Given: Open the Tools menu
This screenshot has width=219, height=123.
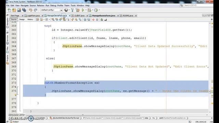Looking at the screenshot, I should tap(73, 5).
